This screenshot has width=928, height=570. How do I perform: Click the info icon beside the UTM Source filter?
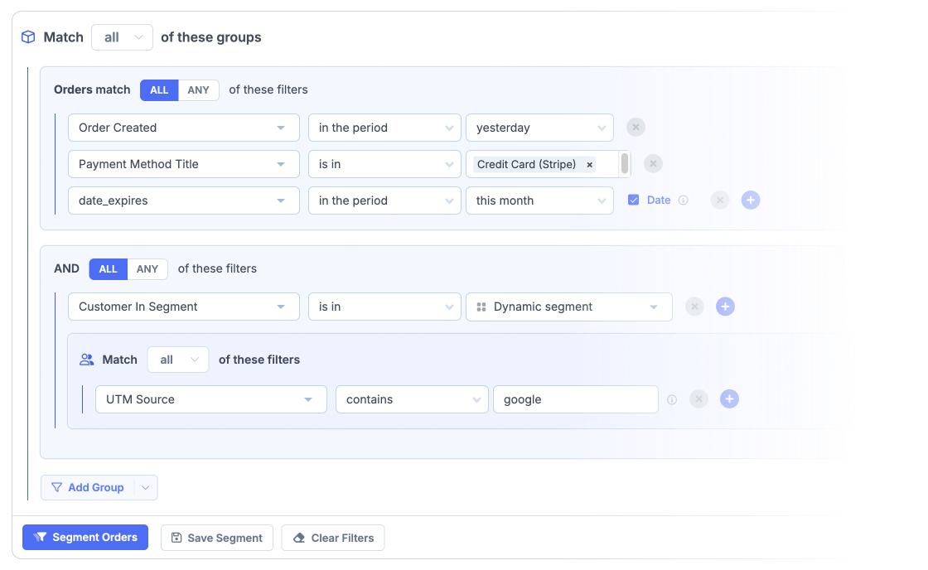[x=672, y=399]
